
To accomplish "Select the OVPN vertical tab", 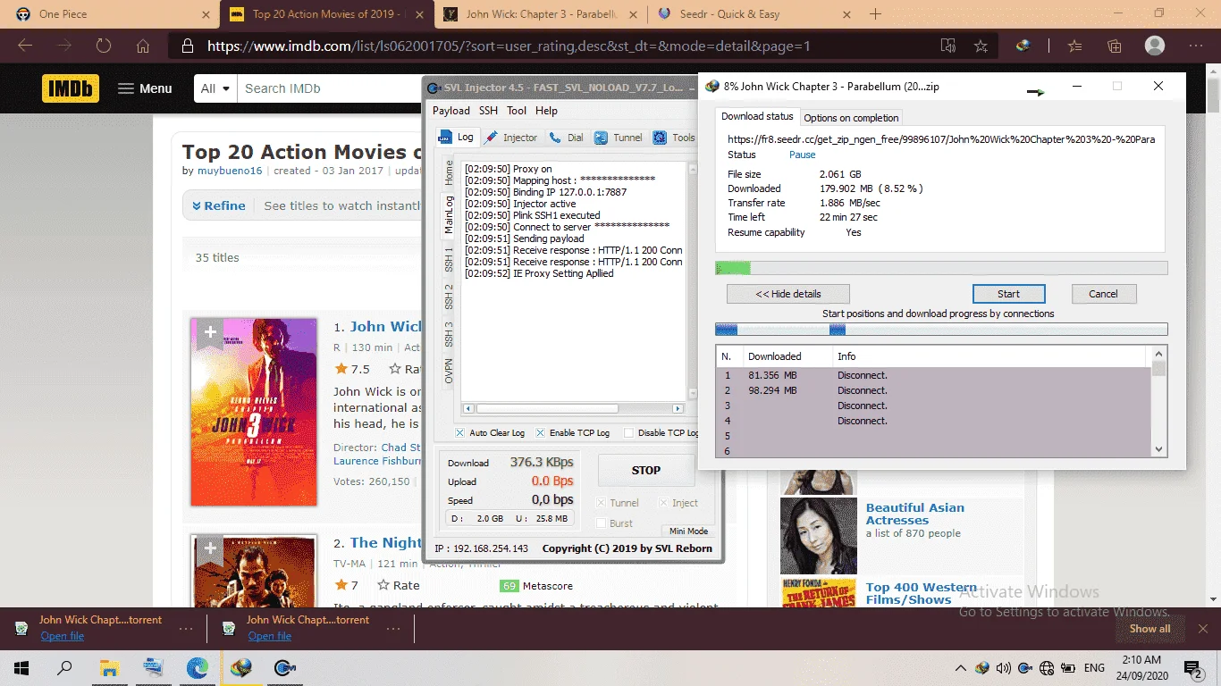I will pyautogui.click(x=450, y=371).
